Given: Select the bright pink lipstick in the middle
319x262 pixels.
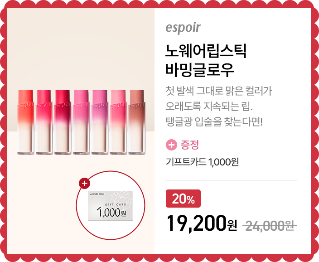Looking at the screenshot, I should [x=81, y=122].
